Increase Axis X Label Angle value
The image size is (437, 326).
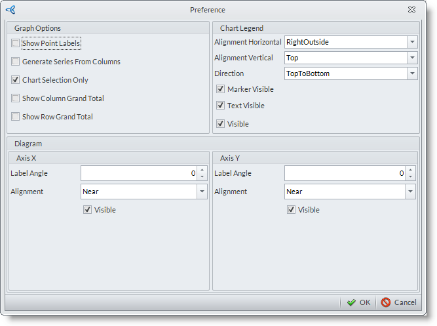click(x=202, y=170)
